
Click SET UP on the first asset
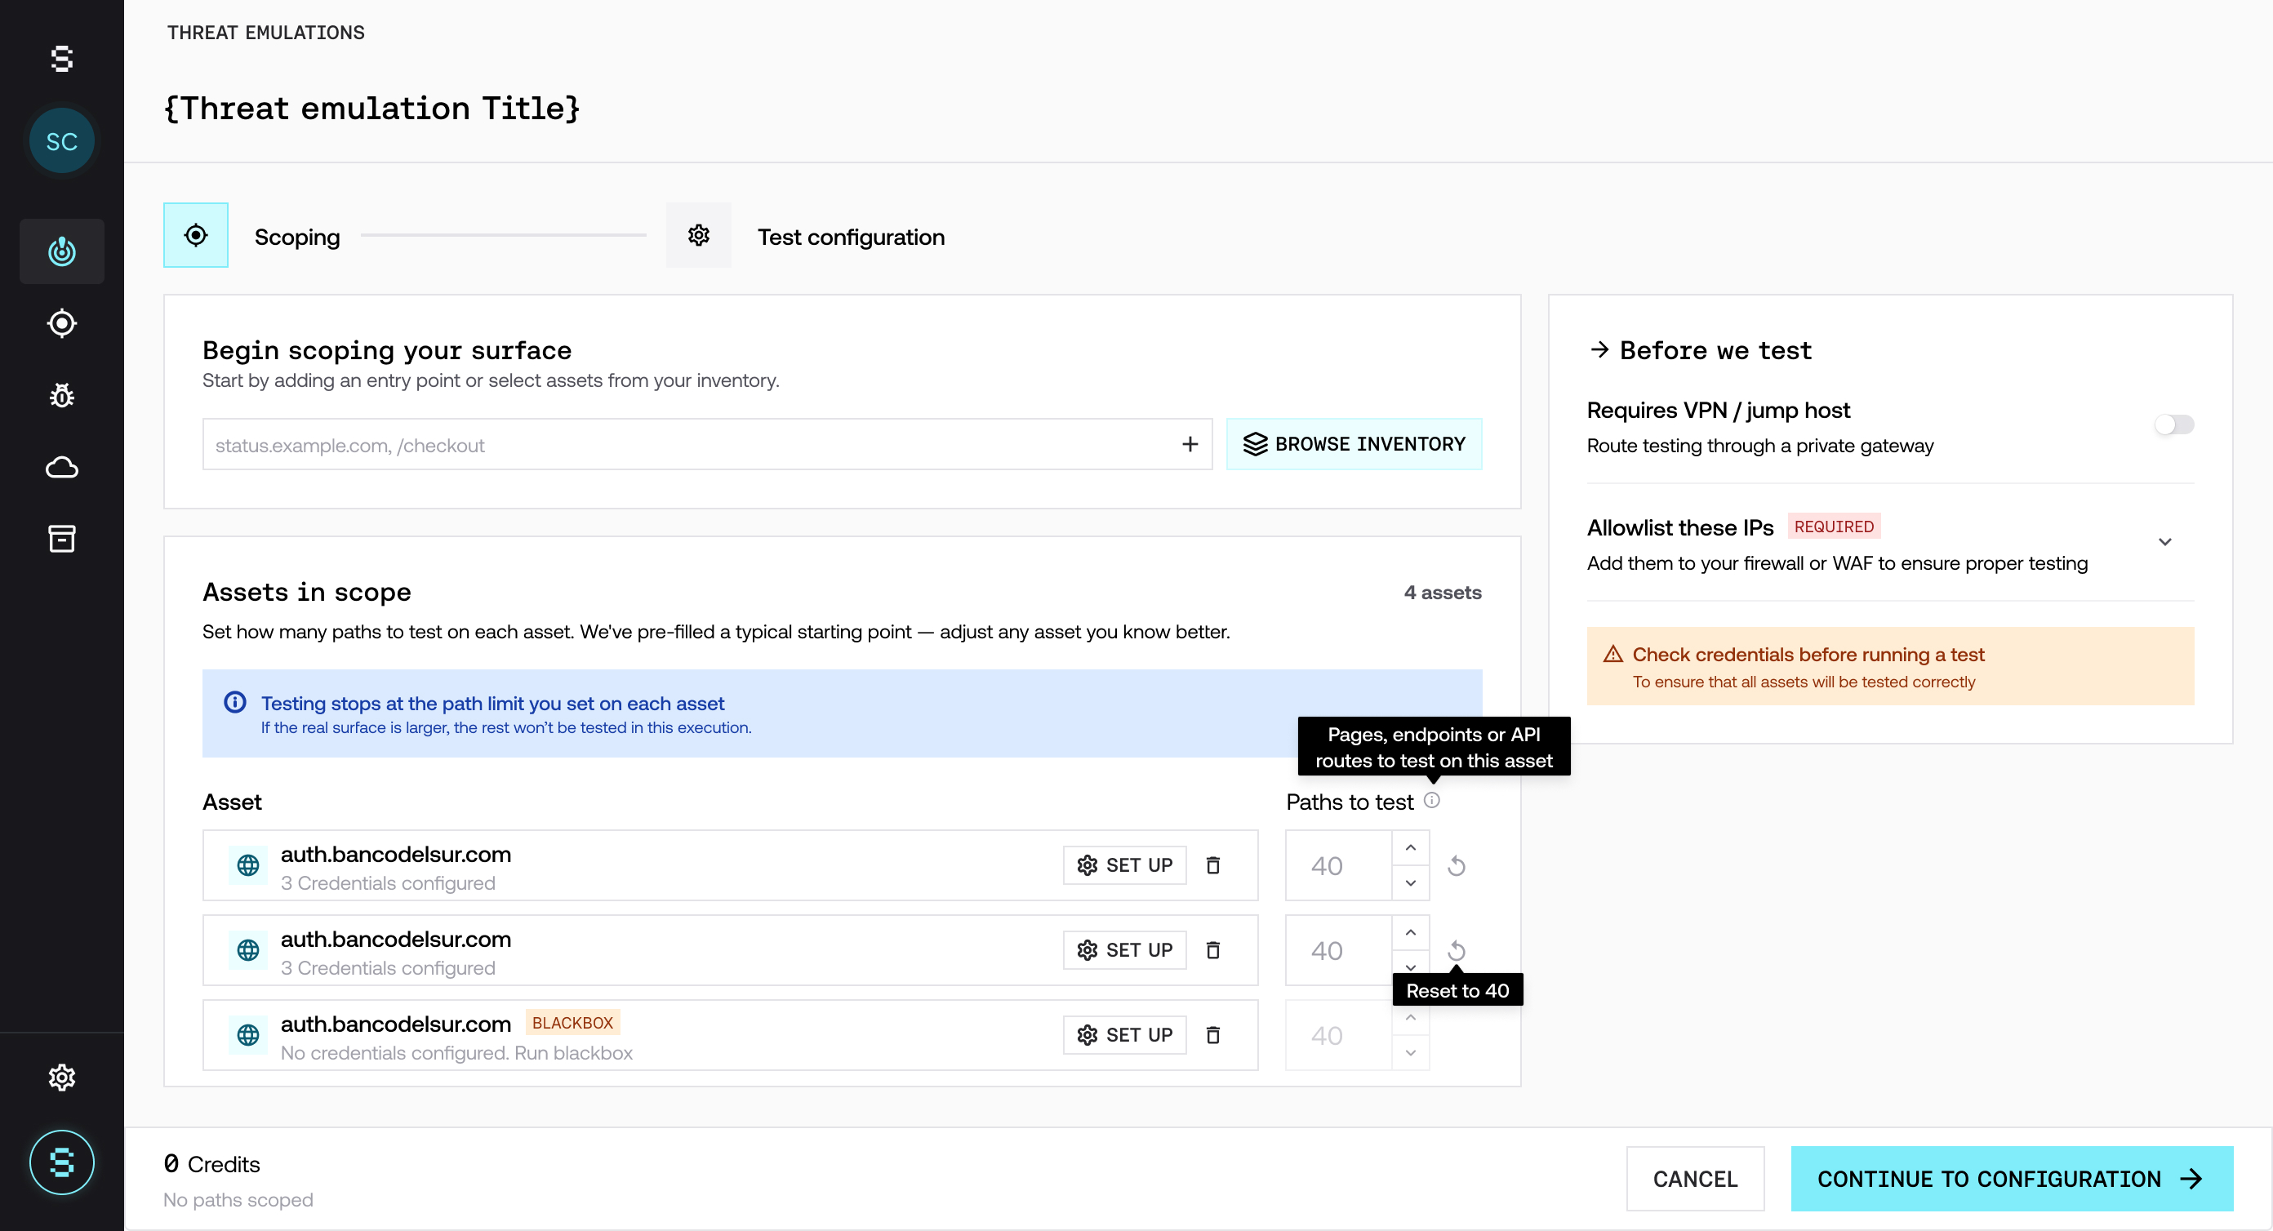point(1124,864)
